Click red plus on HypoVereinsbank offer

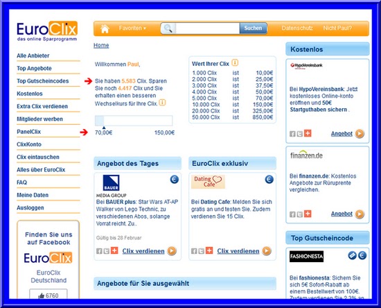[x=308, y=133]
